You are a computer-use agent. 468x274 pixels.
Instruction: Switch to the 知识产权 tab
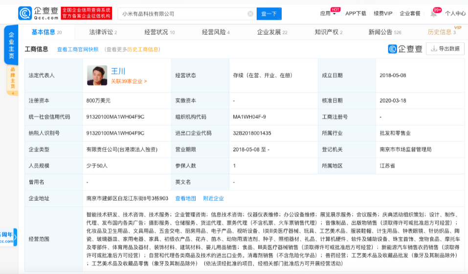tap(328, 32)
